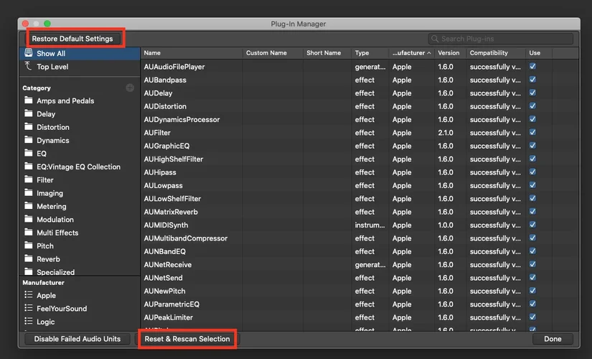Uncheck the Use checkbox for AUBandpass
Viewport: 592px width, 359px height.
click(x=532, y=80)
